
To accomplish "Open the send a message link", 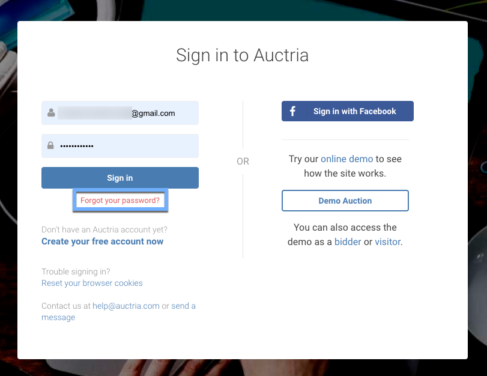I will (183, 306).
